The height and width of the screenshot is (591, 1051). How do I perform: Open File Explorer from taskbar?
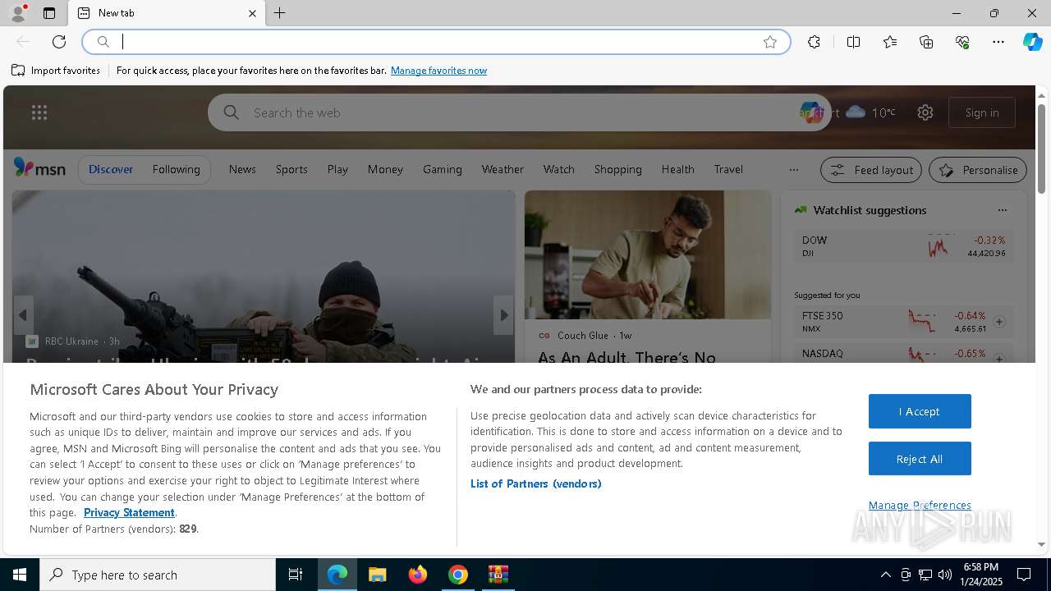[x=378, y=575]
